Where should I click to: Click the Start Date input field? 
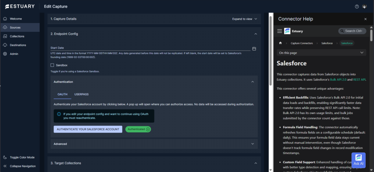tap(150, 48)
